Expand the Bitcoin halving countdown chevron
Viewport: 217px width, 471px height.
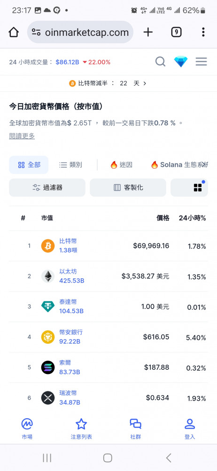(x=145, y=83)
